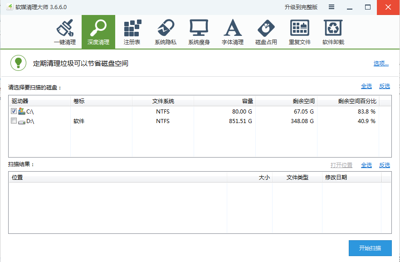Open the hamburger menu at top right
400x262 pixels.
332,7
